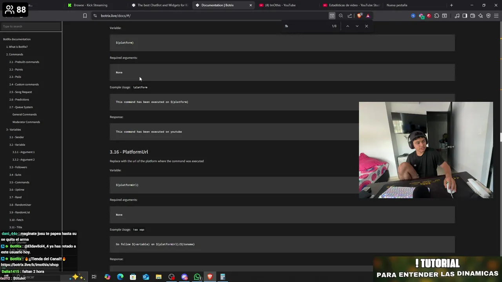Screen dimensions: 502x282
Task: Open '3.4 - Subs' sidebar entry
Action: [x=15, y=175]
